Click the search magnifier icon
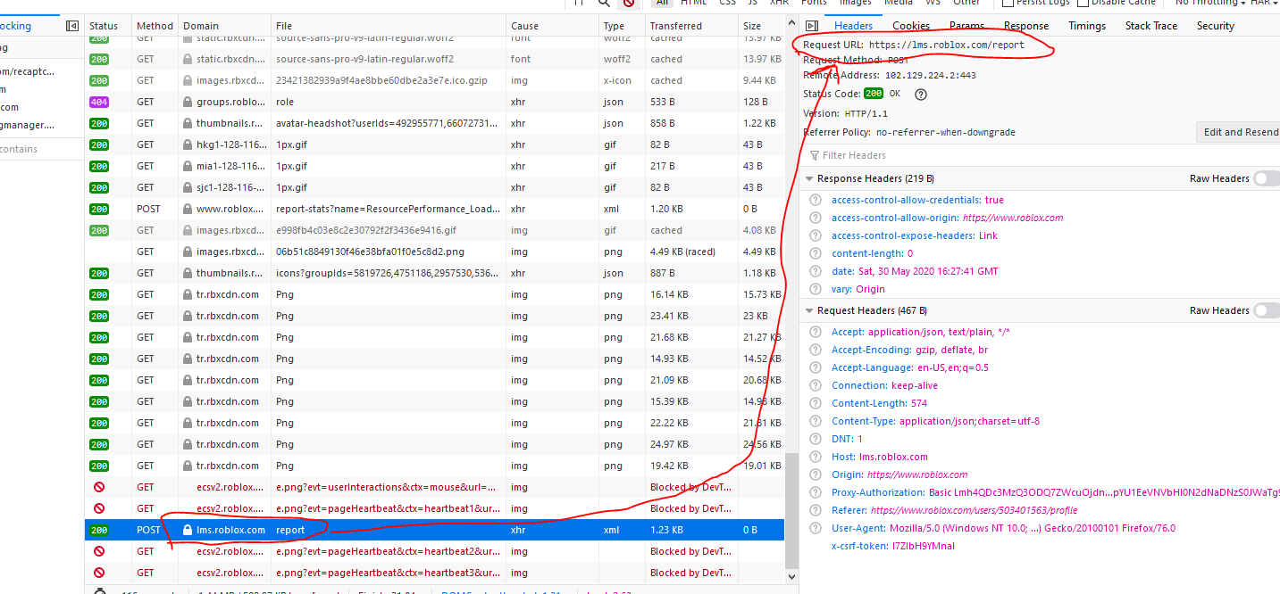Image resolution: width=1280 pixels, height=594 pixels. pos(604,3)
